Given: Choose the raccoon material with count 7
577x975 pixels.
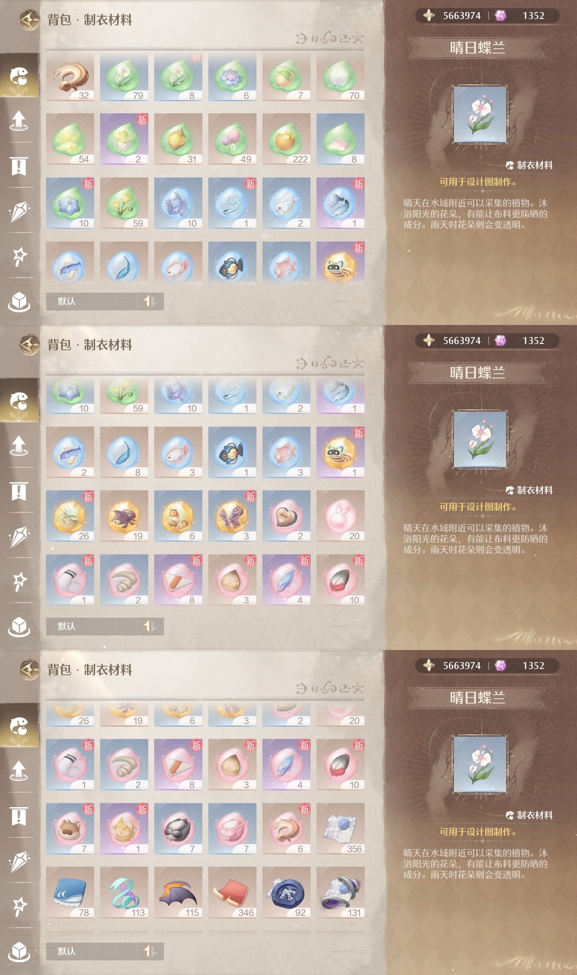Looking at the screenshot, I should point(70,829).
